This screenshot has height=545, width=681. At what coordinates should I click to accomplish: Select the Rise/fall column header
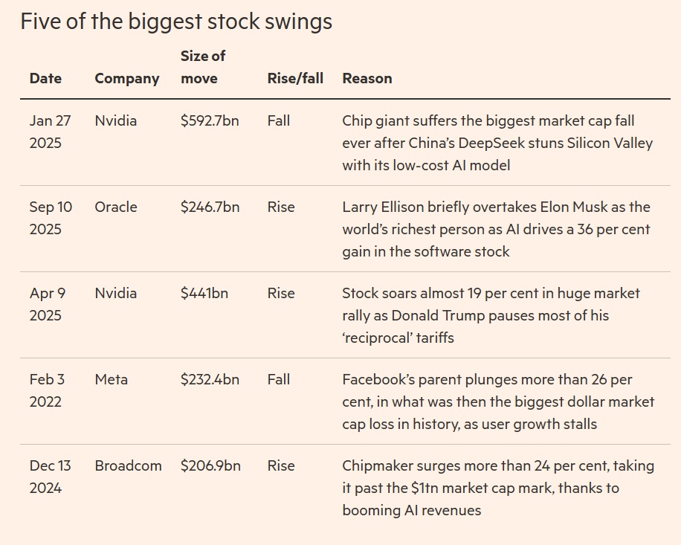295,78
